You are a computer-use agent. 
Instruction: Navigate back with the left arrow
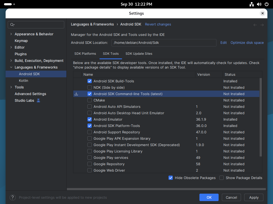tap(255, 25)
